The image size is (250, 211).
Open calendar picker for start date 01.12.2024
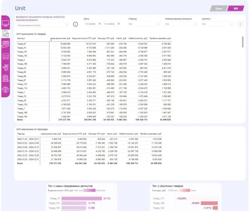pyautogui.click(x=100, y=24)
